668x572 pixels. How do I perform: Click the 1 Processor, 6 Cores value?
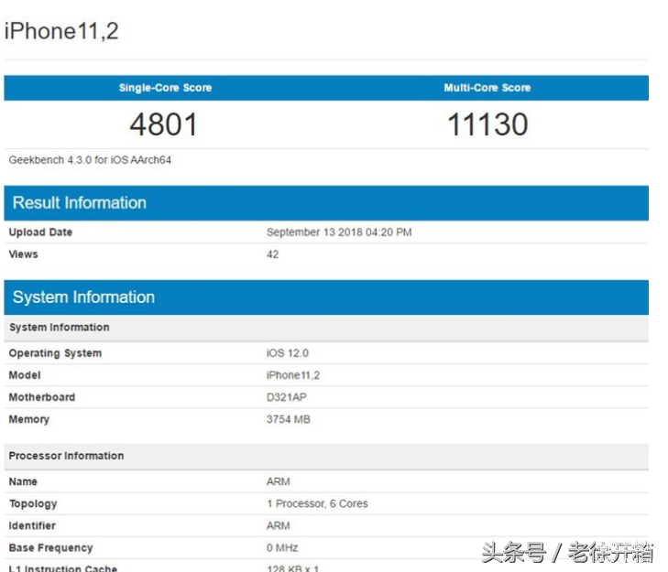317,503
